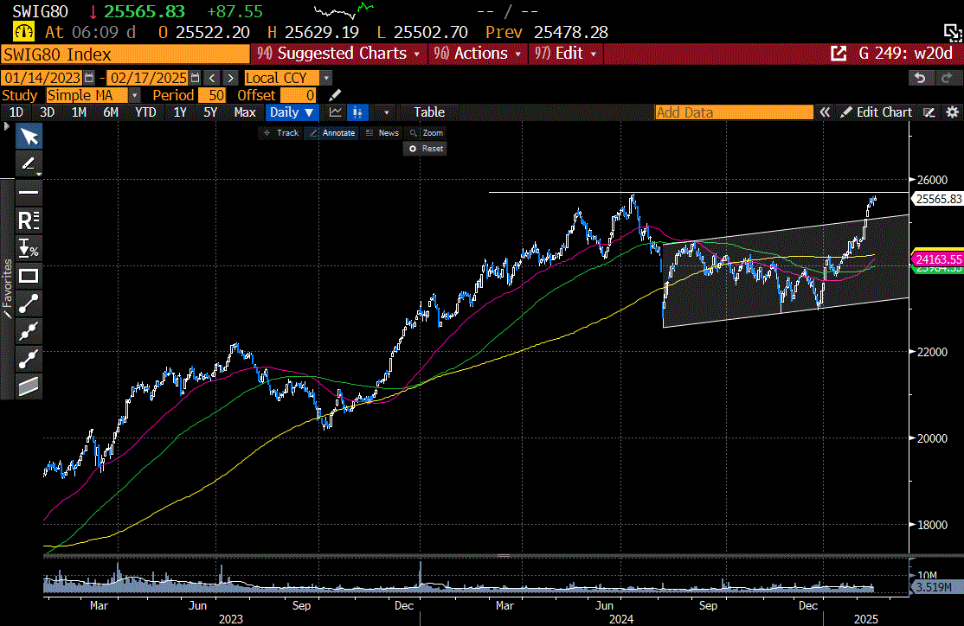The image size is (964, 626).
Task: Click the Period value field
Action: tap(212, 95)
